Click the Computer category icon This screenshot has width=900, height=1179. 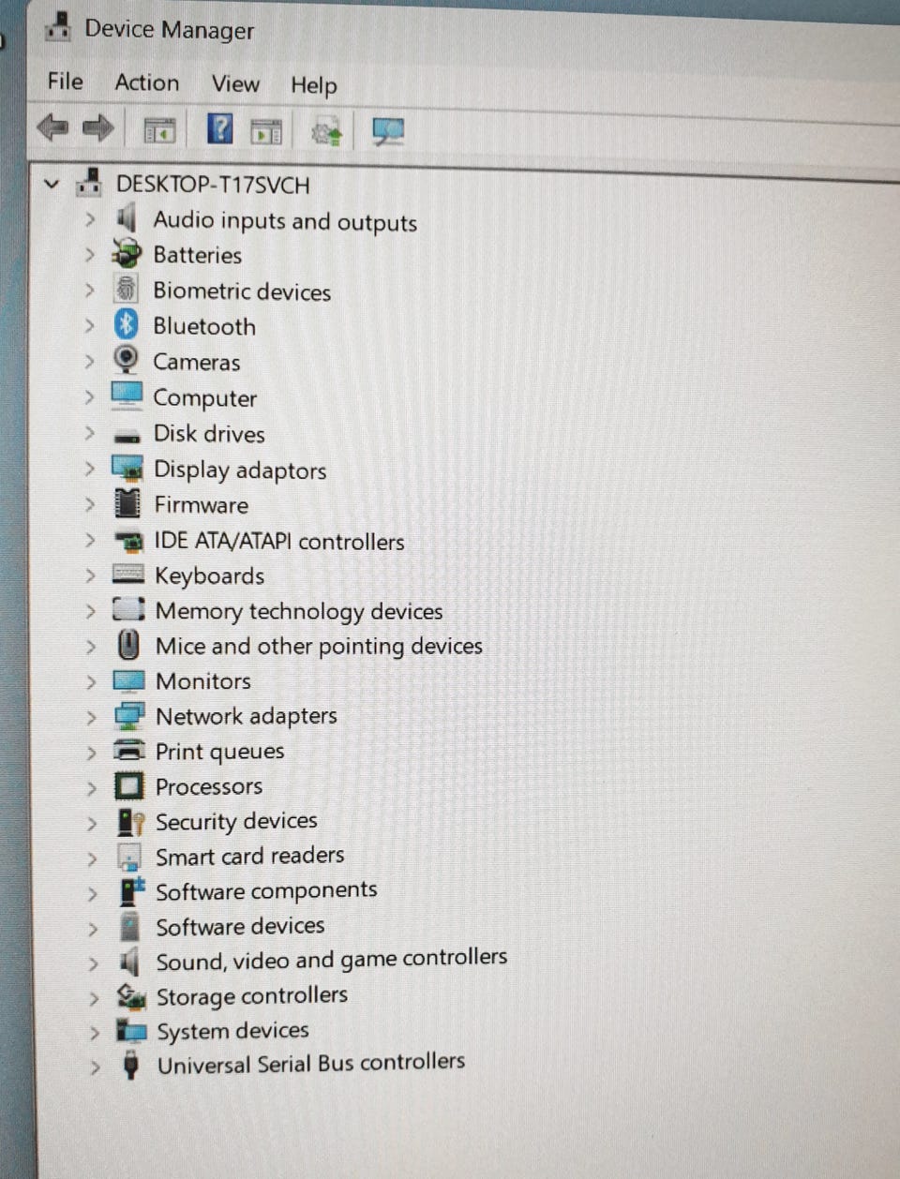[127, 395]
